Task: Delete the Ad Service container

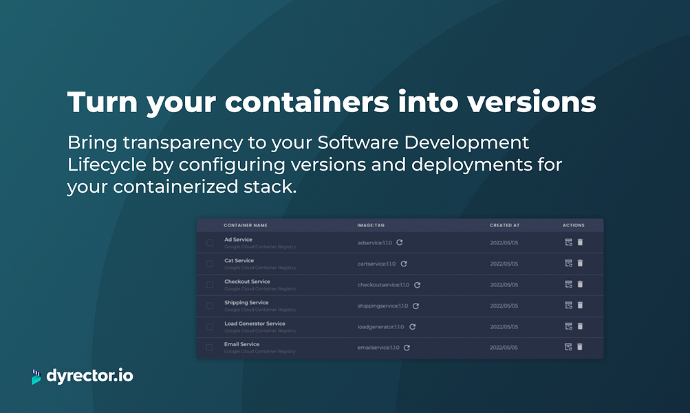Action: point(580,242)
